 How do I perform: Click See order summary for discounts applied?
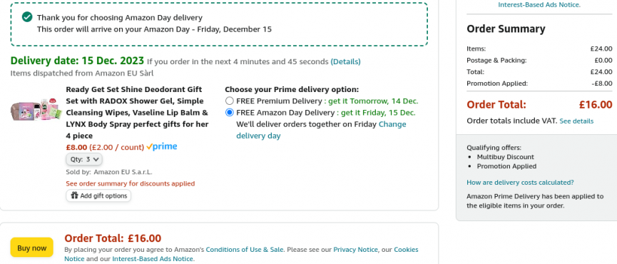(131, 183)
